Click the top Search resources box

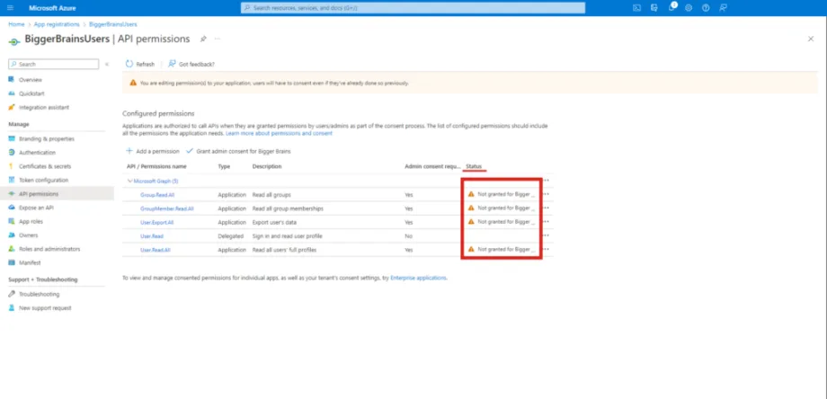click(413, 8)
